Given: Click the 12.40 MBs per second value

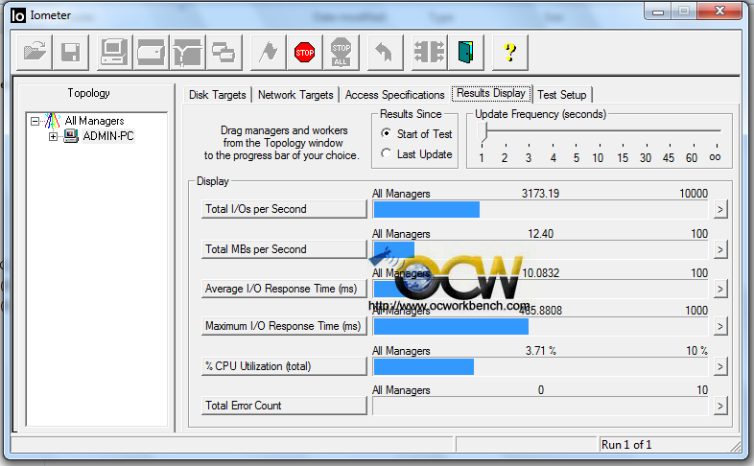Looking at the screenshot, I should tap(540, 234).
